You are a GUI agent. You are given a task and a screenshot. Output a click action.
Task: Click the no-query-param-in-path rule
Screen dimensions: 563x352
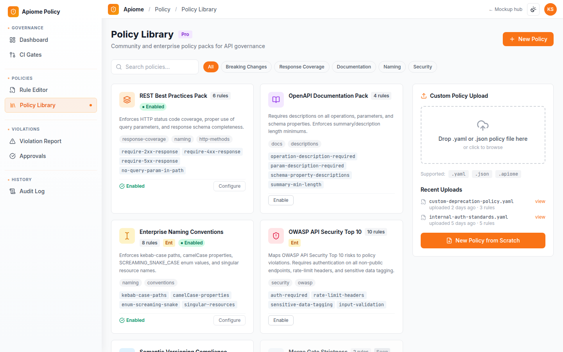pos(152,171)
